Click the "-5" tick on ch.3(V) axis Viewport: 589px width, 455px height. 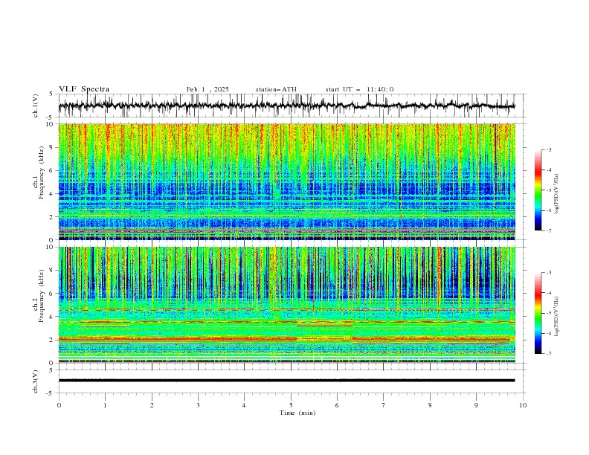(50, 393)
